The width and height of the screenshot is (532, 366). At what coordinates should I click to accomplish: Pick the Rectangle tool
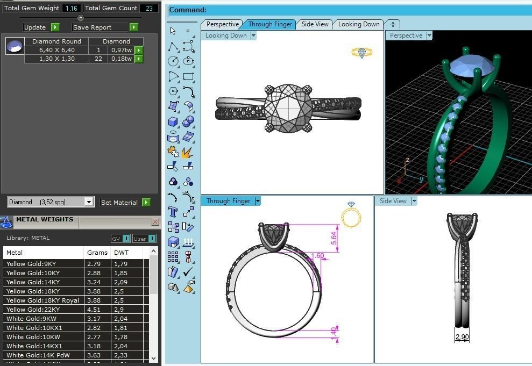point(188,77)
